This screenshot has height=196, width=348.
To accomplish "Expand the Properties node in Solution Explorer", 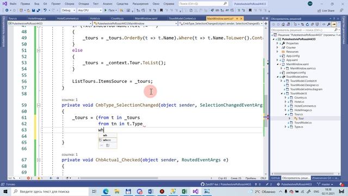I will click(277, 44).
